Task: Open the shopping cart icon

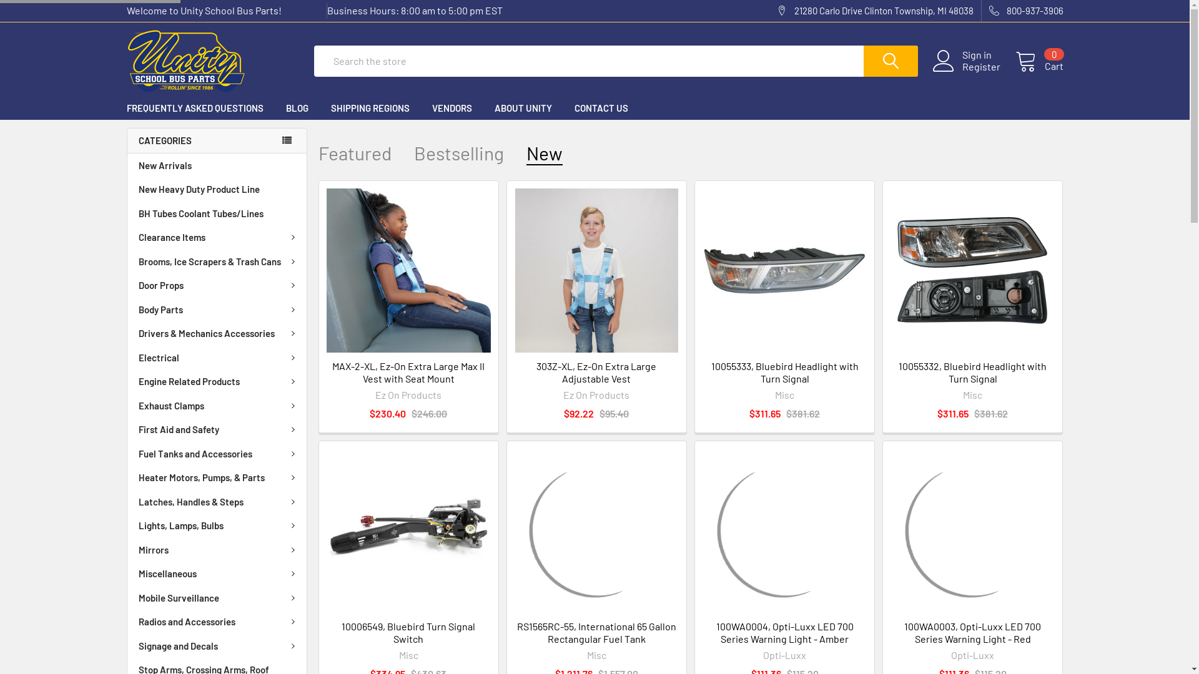Action: click(1025, 62)
